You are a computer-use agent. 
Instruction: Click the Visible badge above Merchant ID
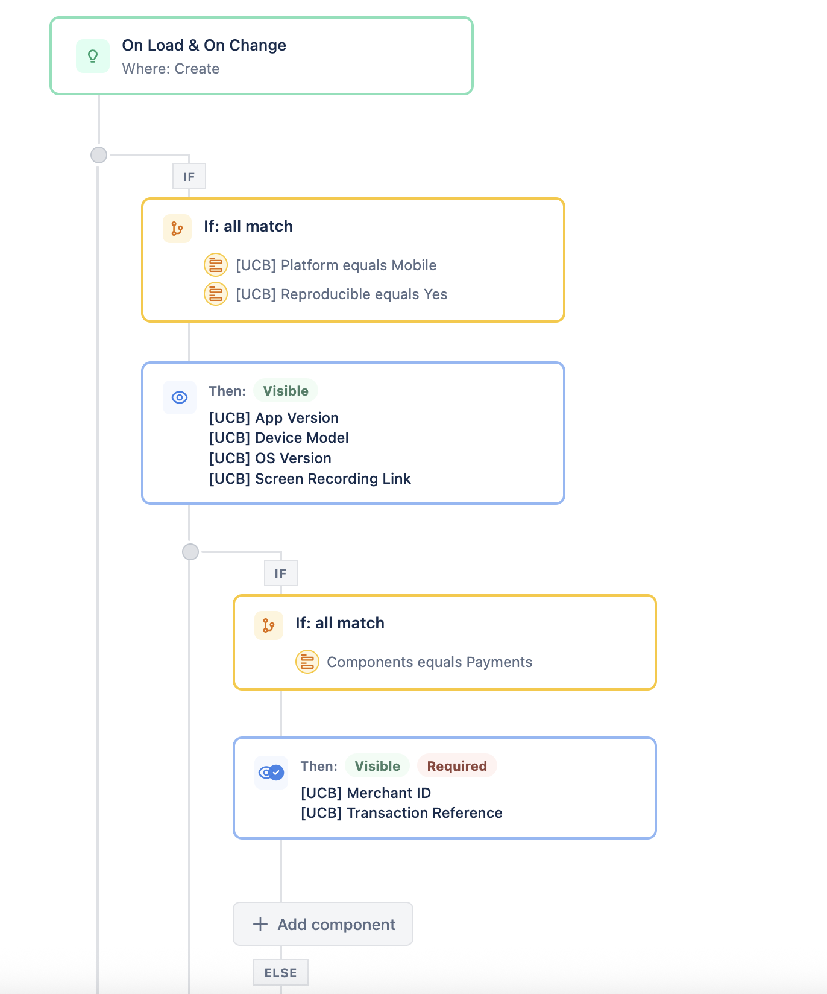377,766
